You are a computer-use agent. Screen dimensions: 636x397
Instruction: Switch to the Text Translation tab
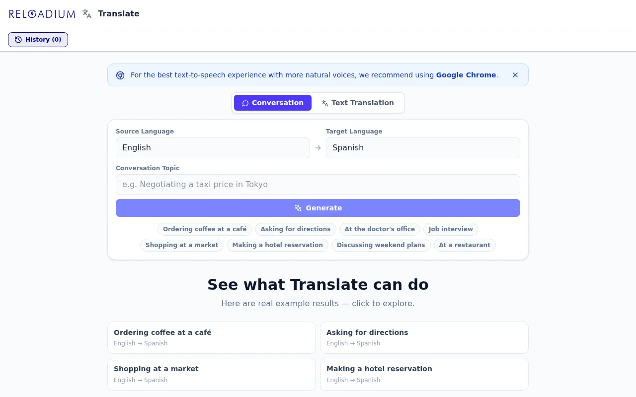click(358, 103)
